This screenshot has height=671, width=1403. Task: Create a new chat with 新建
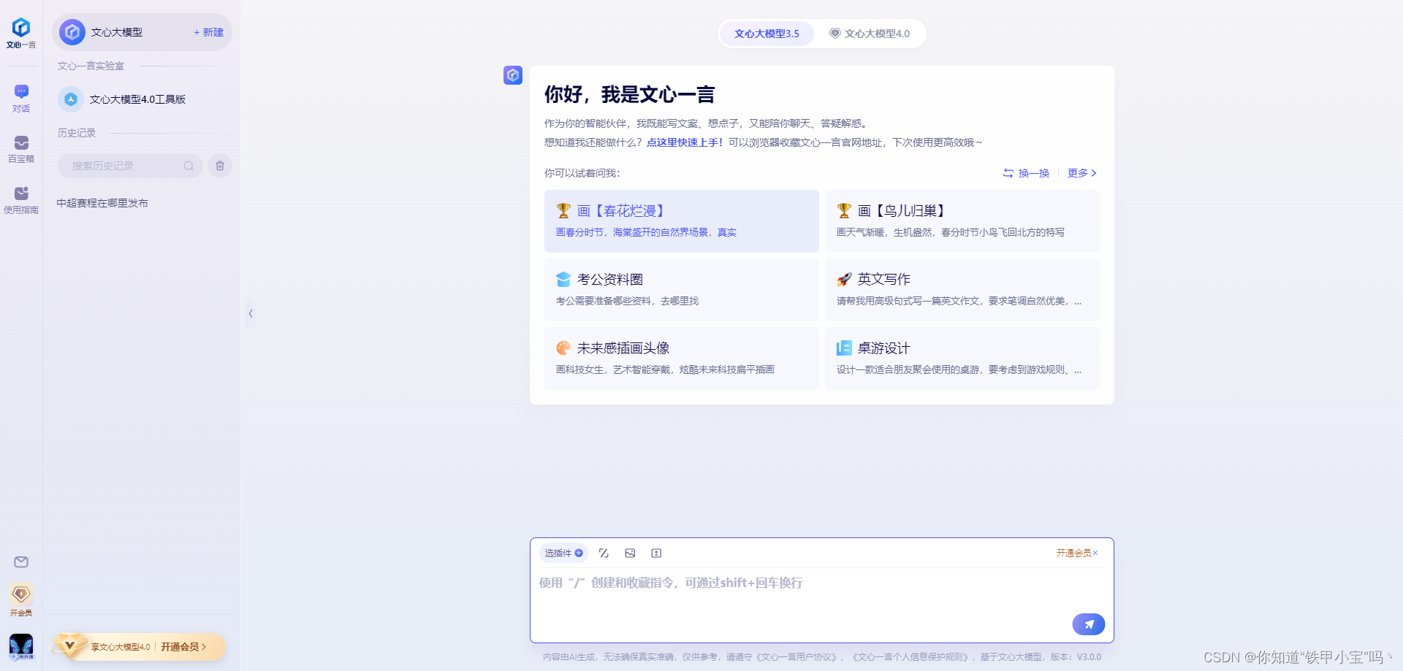tap(209, 32)
